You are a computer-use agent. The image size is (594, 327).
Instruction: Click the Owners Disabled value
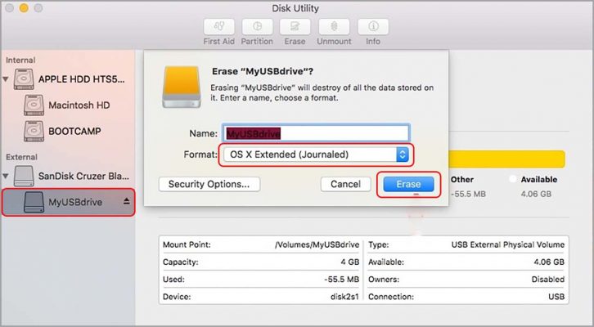click(548, 280)
